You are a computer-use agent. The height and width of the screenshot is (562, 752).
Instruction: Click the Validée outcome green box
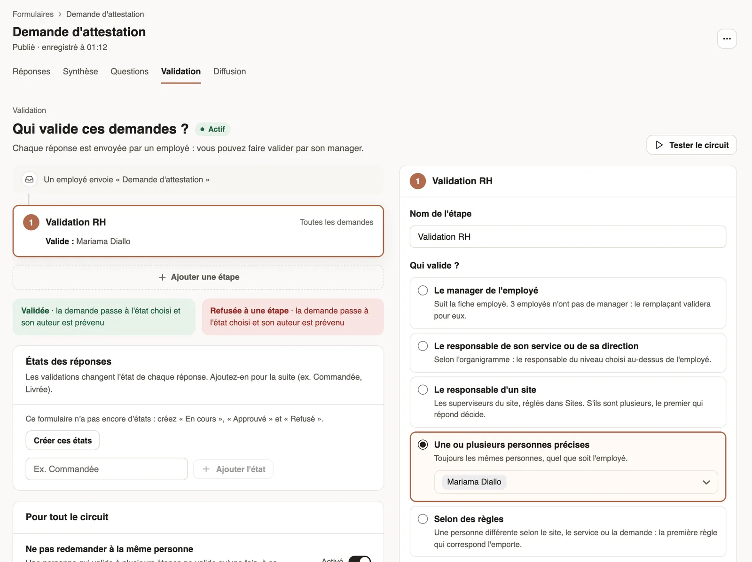(x=104, y=317)
